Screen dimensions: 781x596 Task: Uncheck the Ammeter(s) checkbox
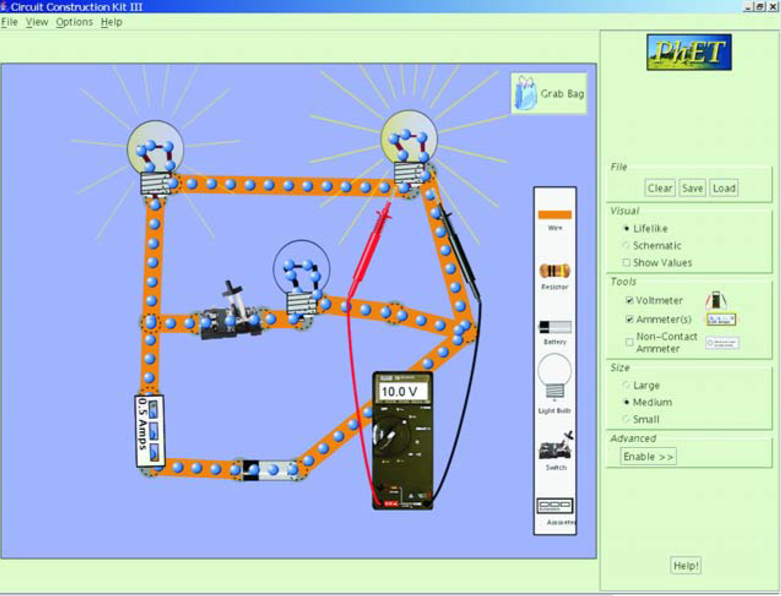tap(629, 319)
